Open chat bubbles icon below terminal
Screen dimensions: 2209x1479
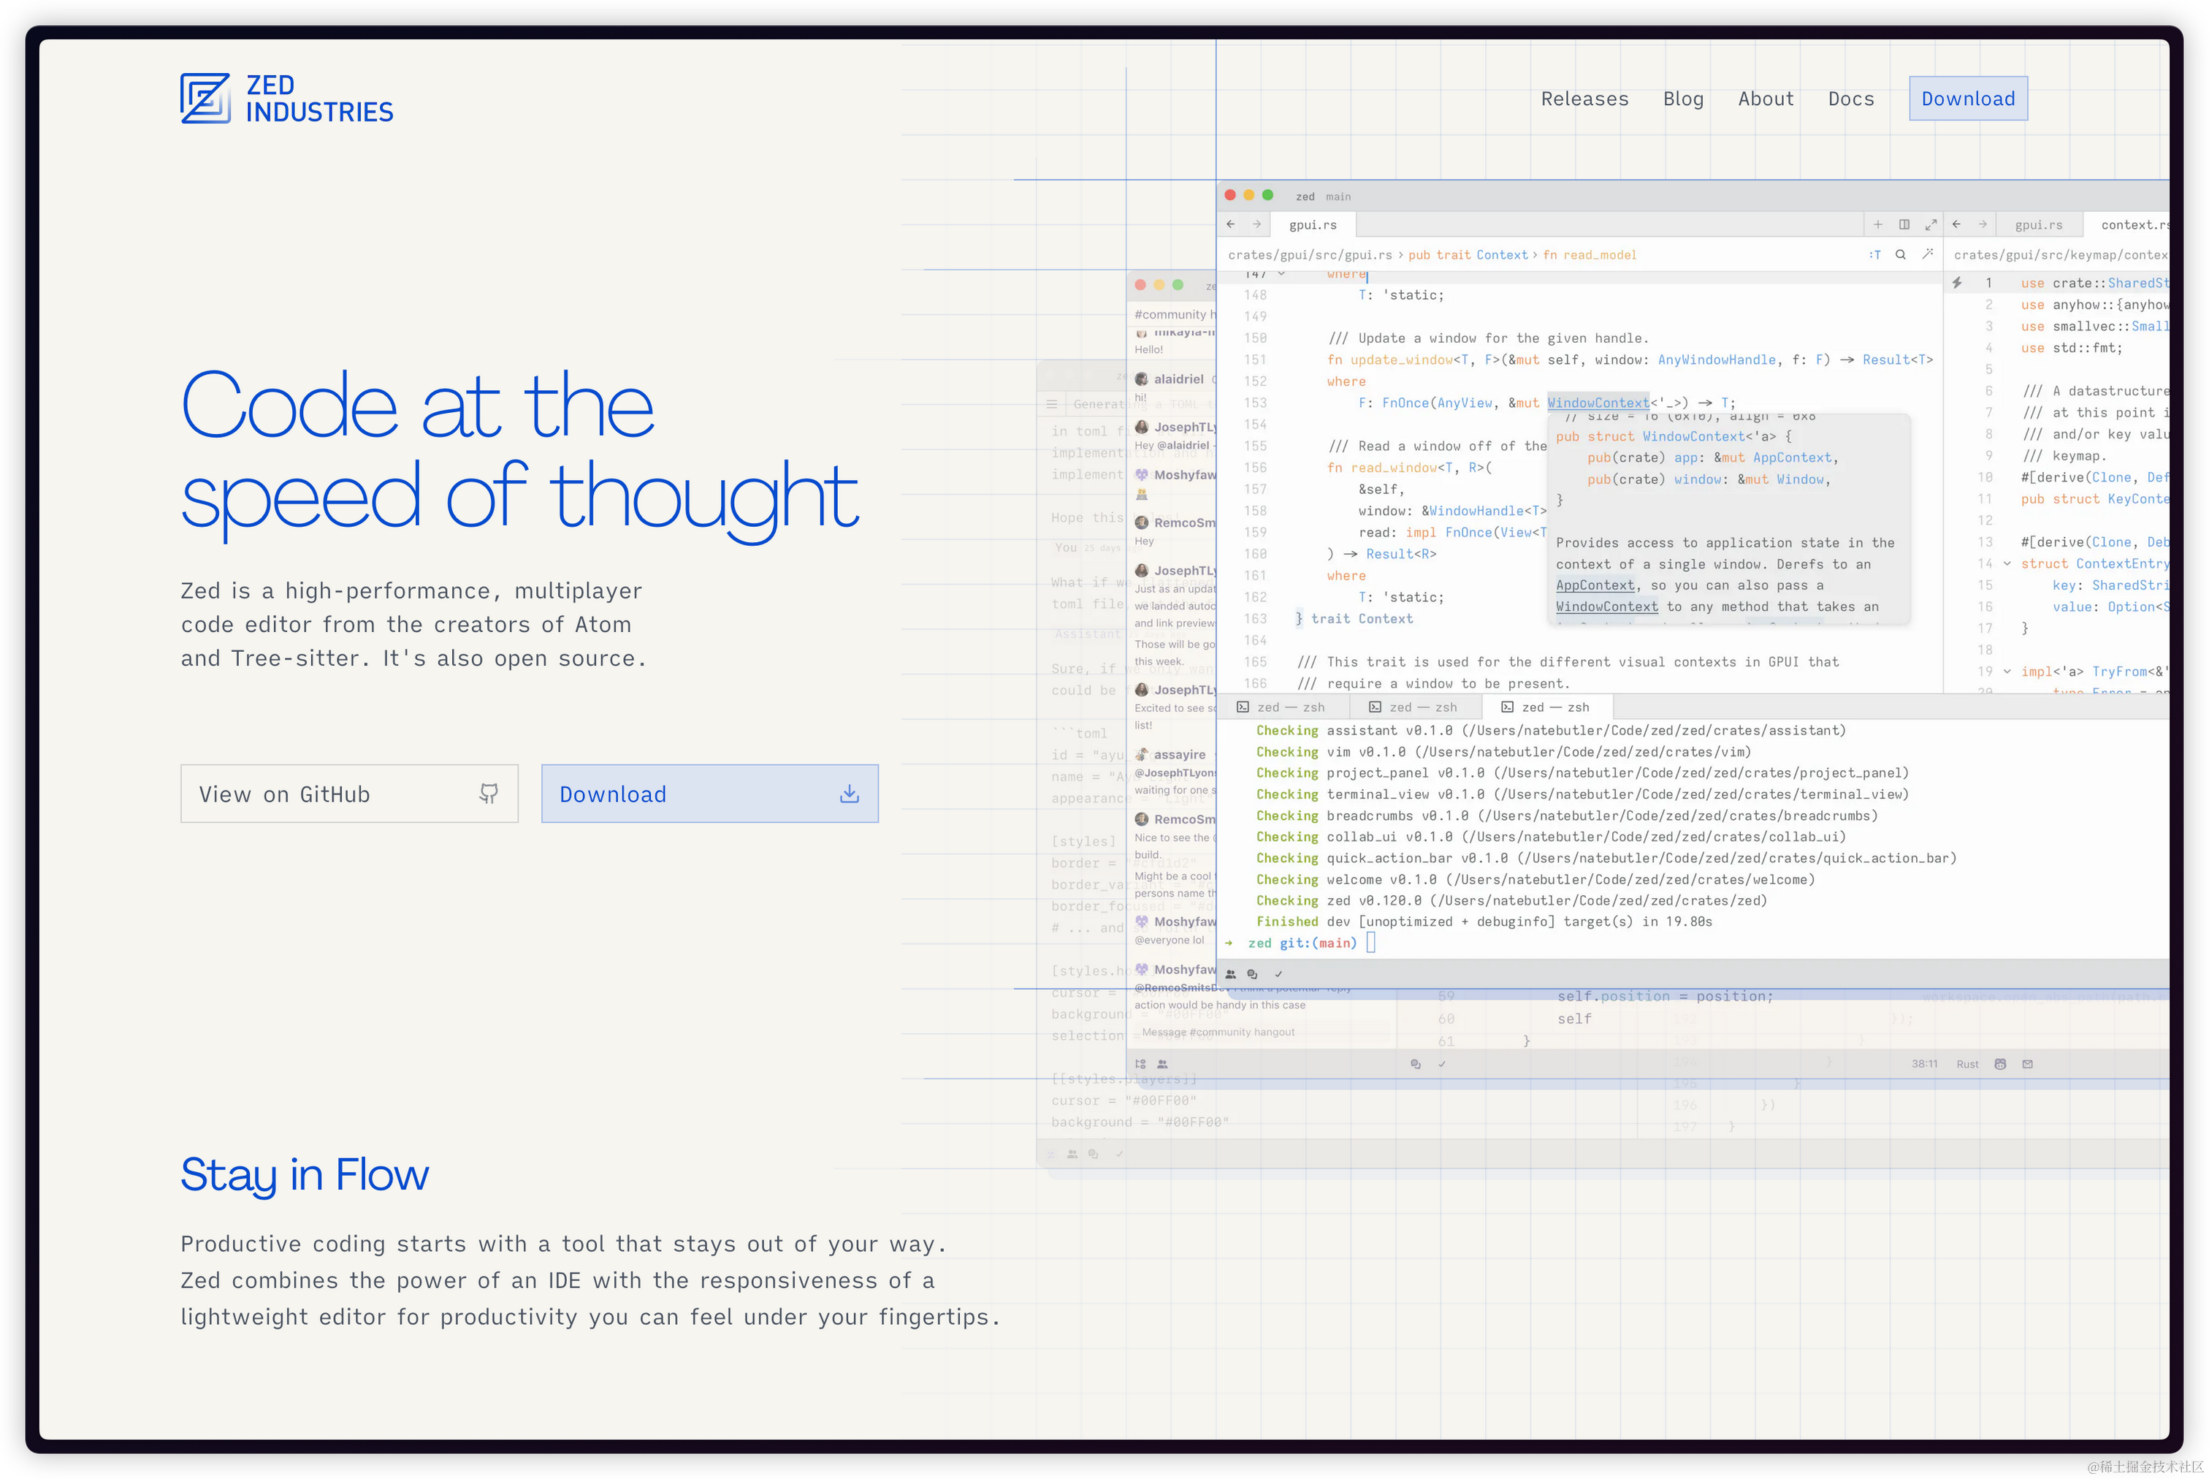click(1252, 974)
